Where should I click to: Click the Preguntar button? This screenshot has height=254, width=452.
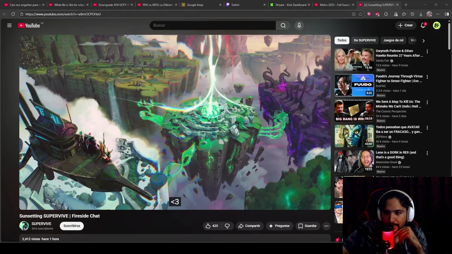click(x=279, y=226)
